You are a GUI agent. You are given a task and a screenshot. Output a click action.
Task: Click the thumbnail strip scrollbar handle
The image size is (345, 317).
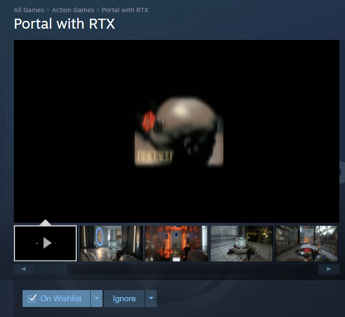(x=51, y=269)
